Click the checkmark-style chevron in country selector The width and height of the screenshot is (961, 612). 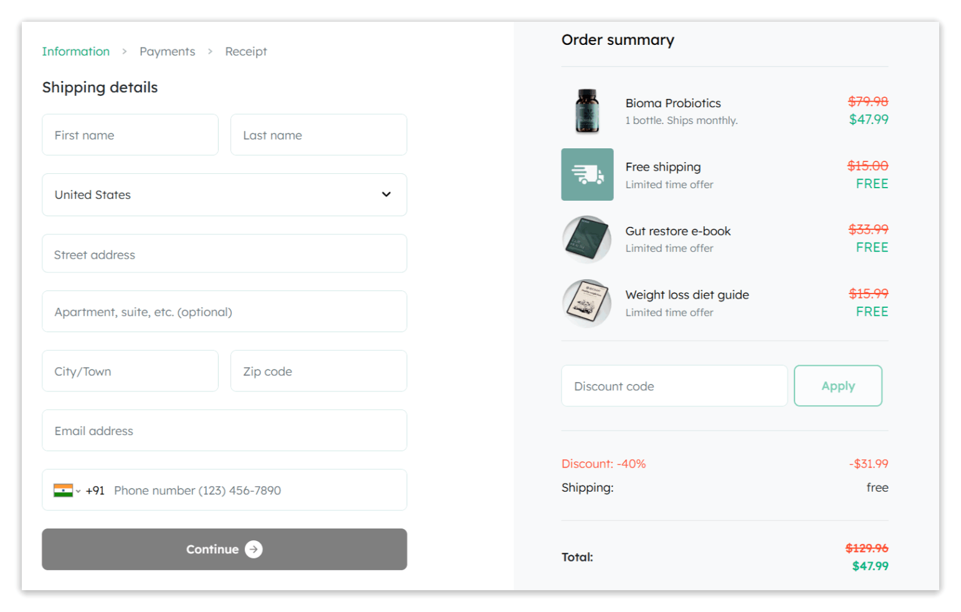click(385, 194)
